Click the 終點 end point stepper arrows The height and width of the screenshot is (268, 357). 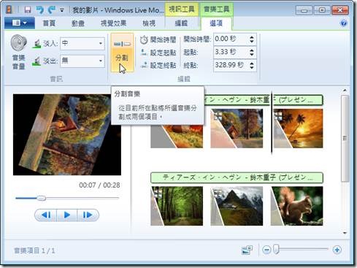[252, 66]
